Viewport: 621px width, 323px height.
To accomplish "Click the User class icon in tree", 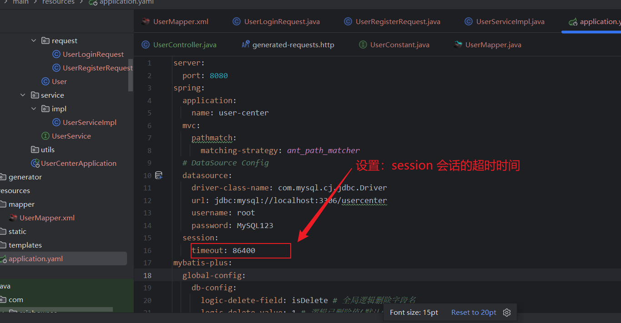I will (45, 81).
